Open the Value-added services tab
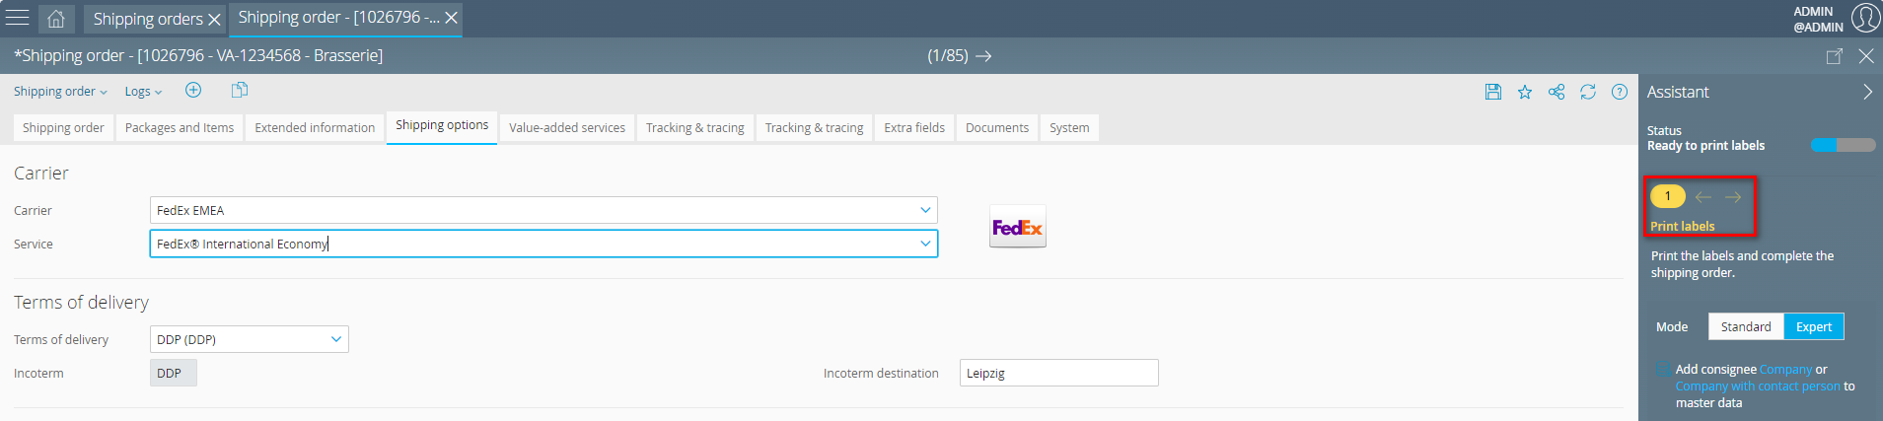Screen dimensions: 1883x421 [567, 128]
